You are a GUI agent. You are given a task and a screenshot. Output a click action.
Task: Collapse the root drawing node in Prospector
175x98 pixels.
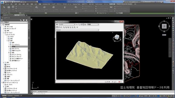click(2, 24)
